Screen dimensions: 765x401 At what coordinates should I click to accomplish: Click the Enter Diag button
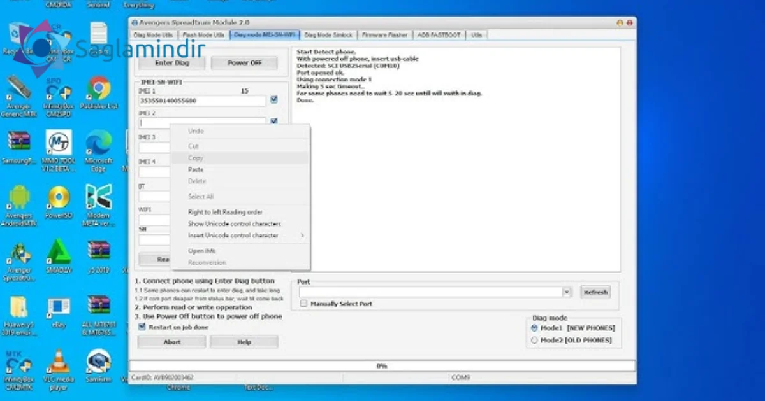tap(172, 63)
